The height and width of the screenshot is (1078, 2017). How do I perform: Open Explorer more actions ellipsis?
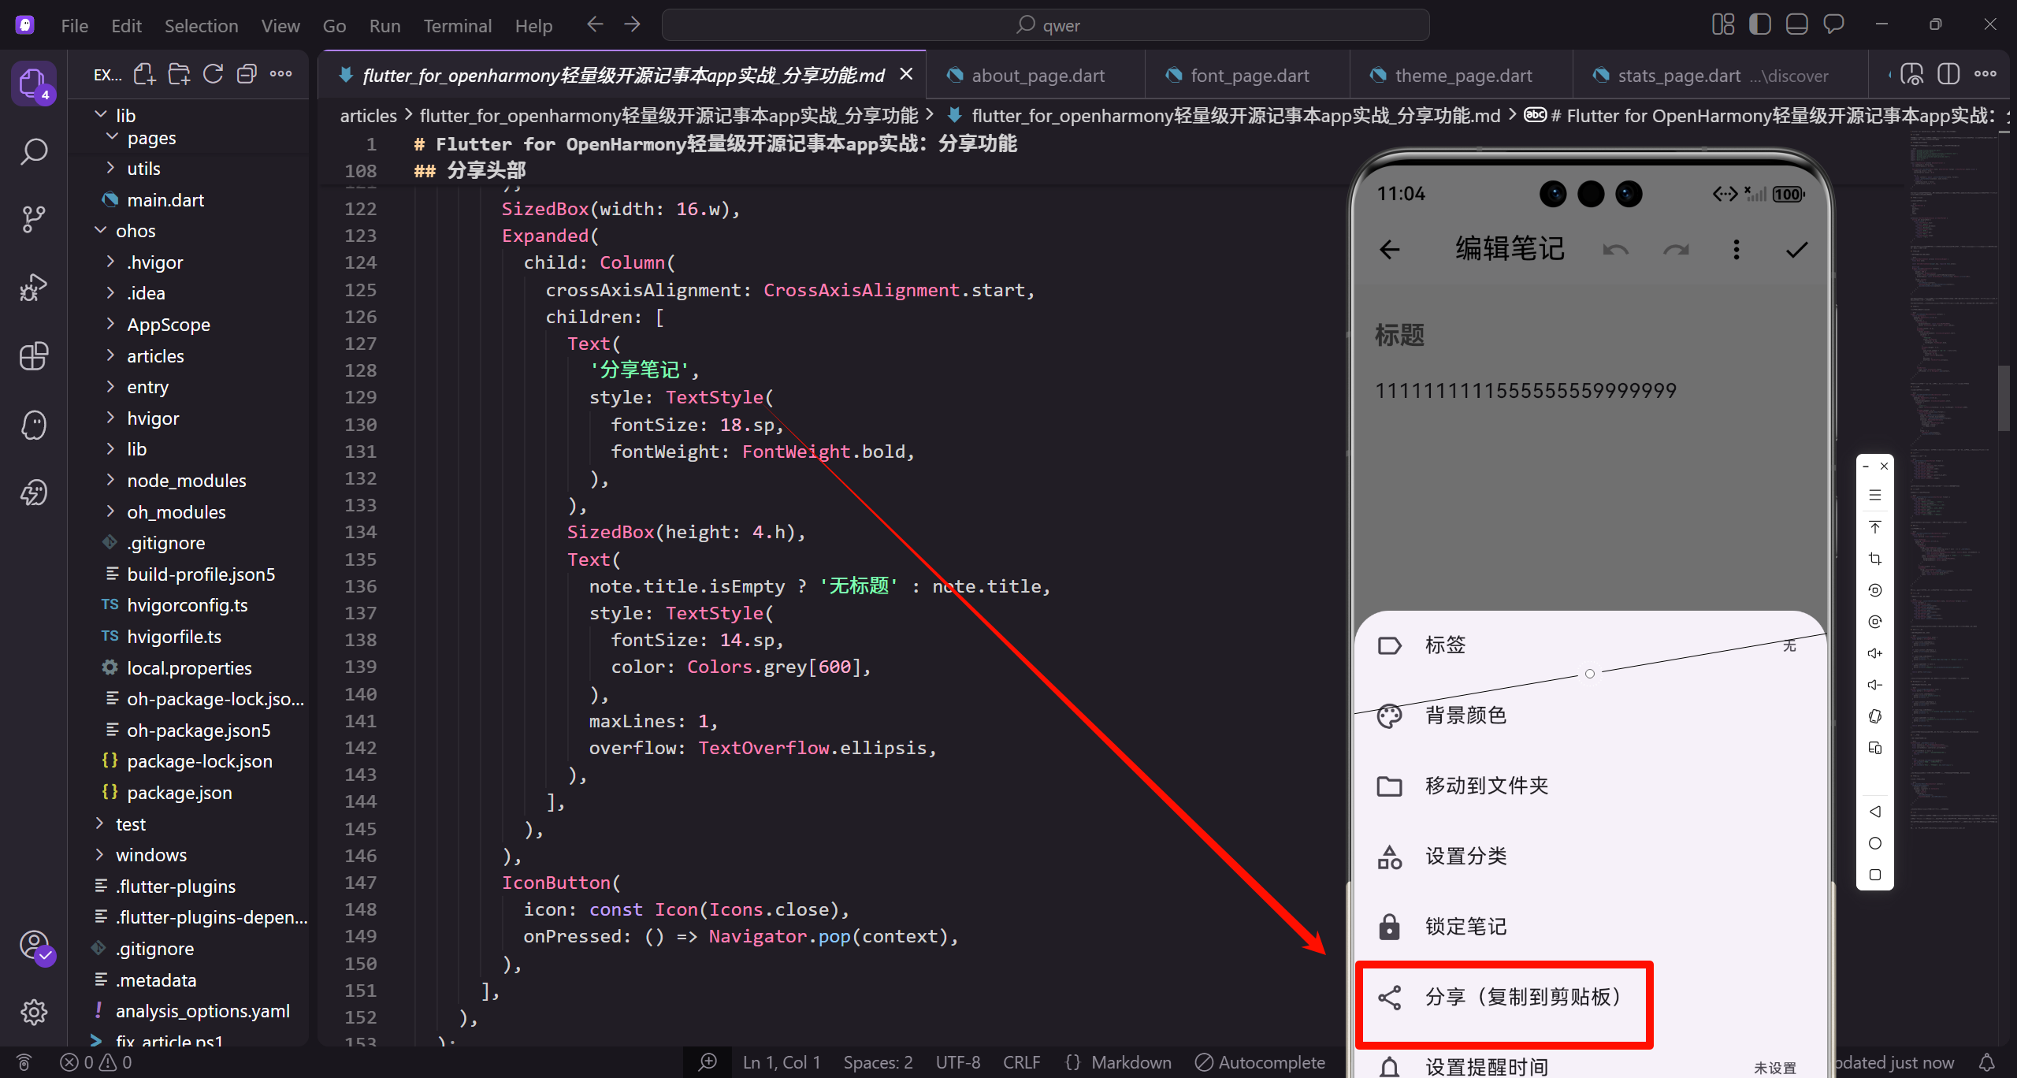tap(280, 75)
